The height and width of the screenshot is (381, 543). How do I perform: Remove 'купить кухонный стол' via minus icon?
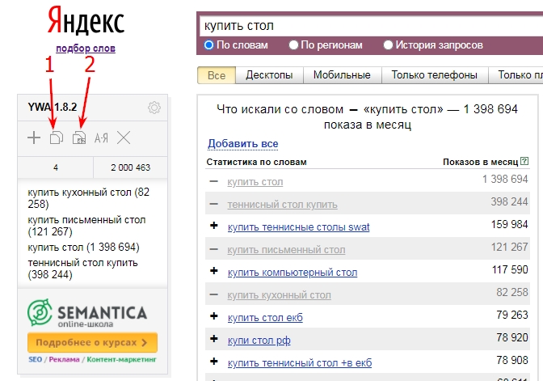[214, 294]
